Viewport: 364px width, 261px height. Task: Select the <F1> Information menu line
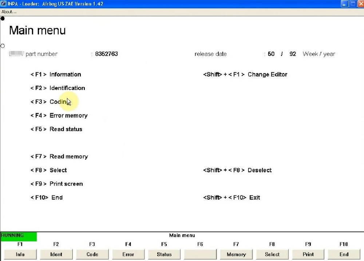pos(56,74)
